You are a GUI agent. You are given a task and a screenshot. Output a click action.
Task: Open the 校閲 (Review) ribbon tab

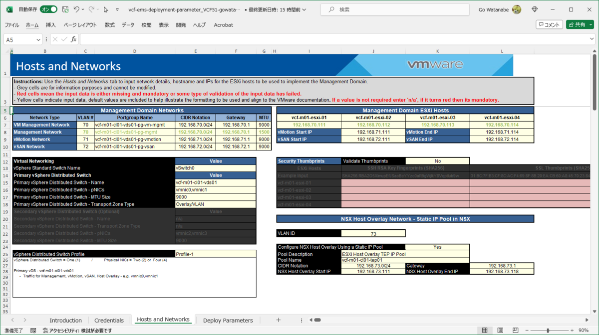pos(147,25)
